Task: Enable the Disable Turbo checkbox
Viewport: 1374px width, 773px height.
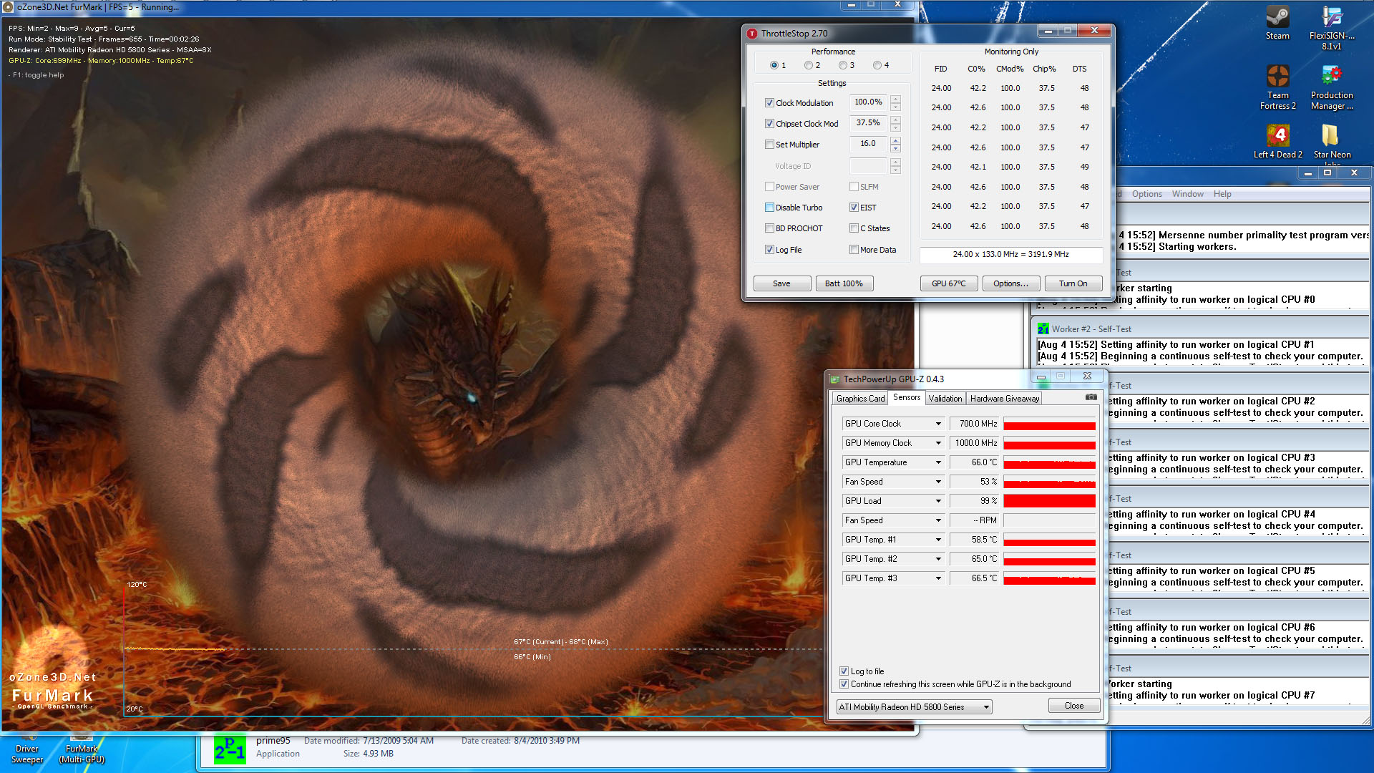Action: point(769,208)
